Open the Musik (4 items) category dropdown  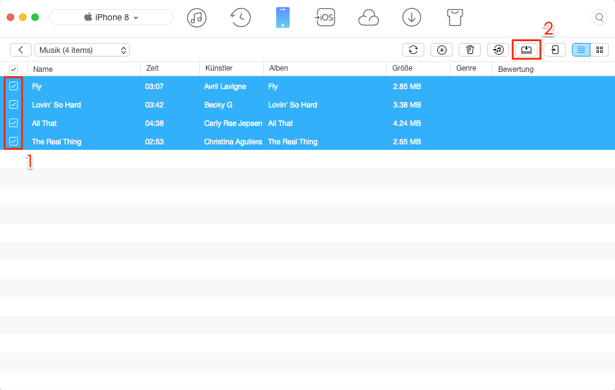[82, 50]
